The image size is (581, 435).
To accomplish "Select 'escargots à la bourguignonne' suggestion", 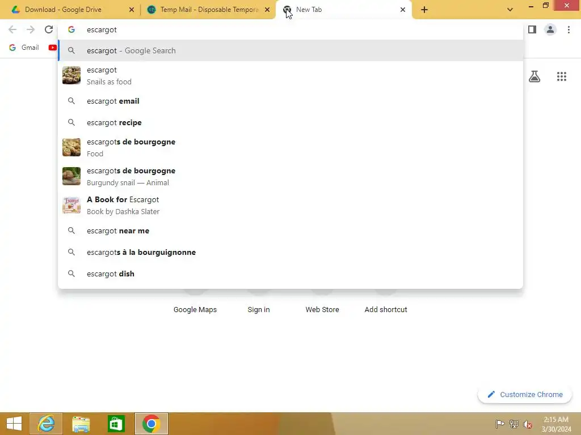I will 290,252.
